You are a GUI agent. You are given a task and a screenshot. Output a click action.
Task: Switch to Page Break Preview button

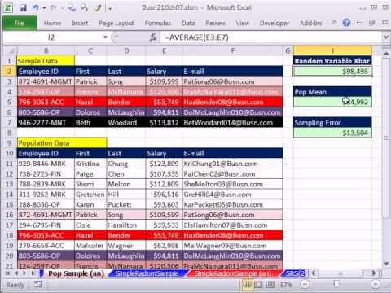270,284
